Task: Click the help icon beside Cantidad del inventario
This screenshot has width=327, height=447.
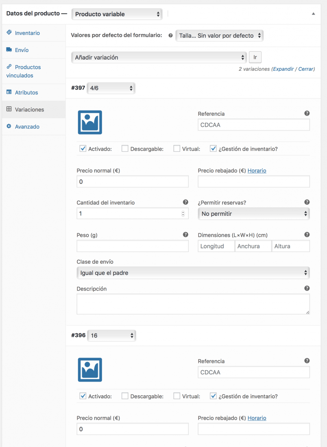Action: pos(185,202)
